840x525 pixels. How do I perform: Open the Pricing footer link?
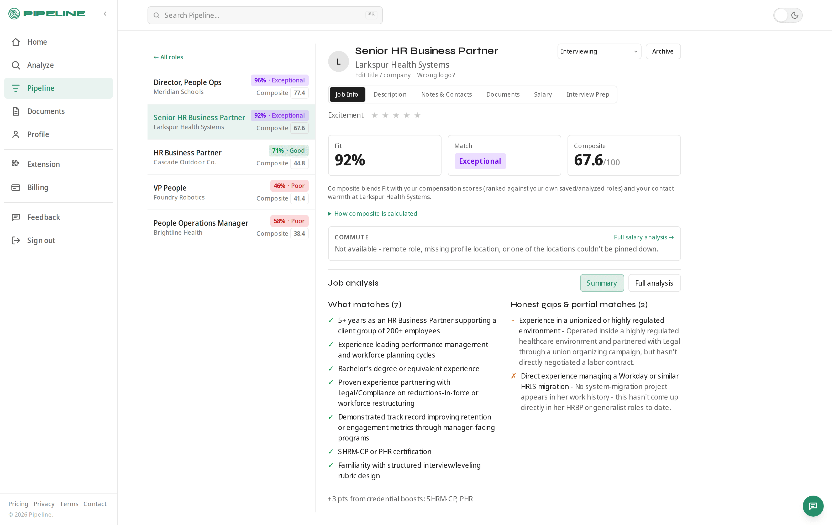[x=18, y=504]
